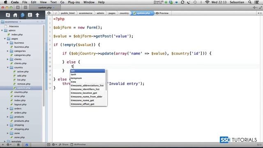Viewport: 263px width, 148px height.
Task: Select the .htaccess file
Action: 14,26
